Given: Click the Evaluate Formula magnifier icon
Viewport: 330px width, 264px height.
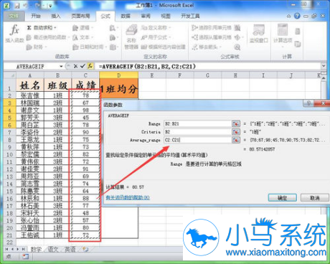Looking at the screenshot, I should pyautogui.click(x=237, y=47).
